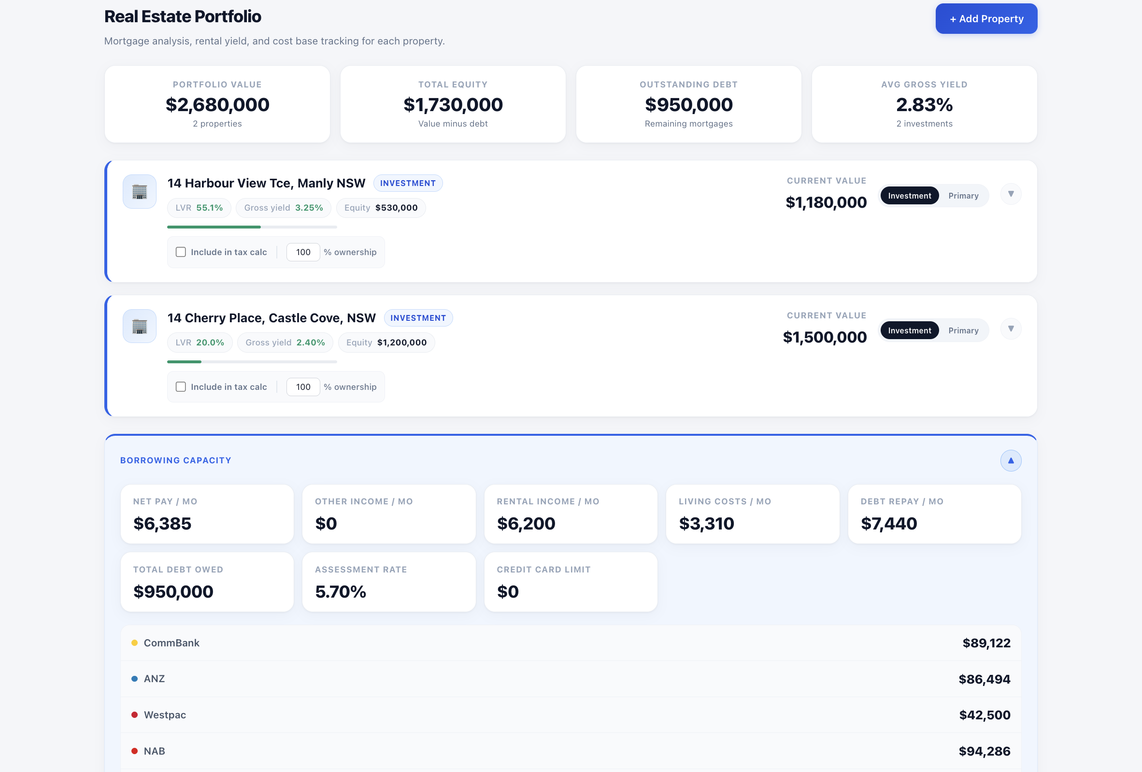Click the $1,500,000 current value
This screenshot has width=1142, height=772.
point(825,337)
